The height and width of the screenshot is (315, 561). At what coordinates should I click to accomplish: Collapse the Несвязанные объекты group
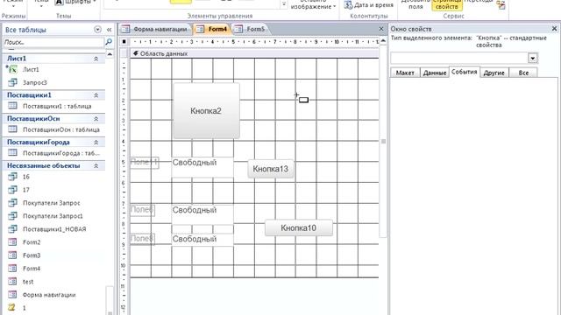(96, 165)
